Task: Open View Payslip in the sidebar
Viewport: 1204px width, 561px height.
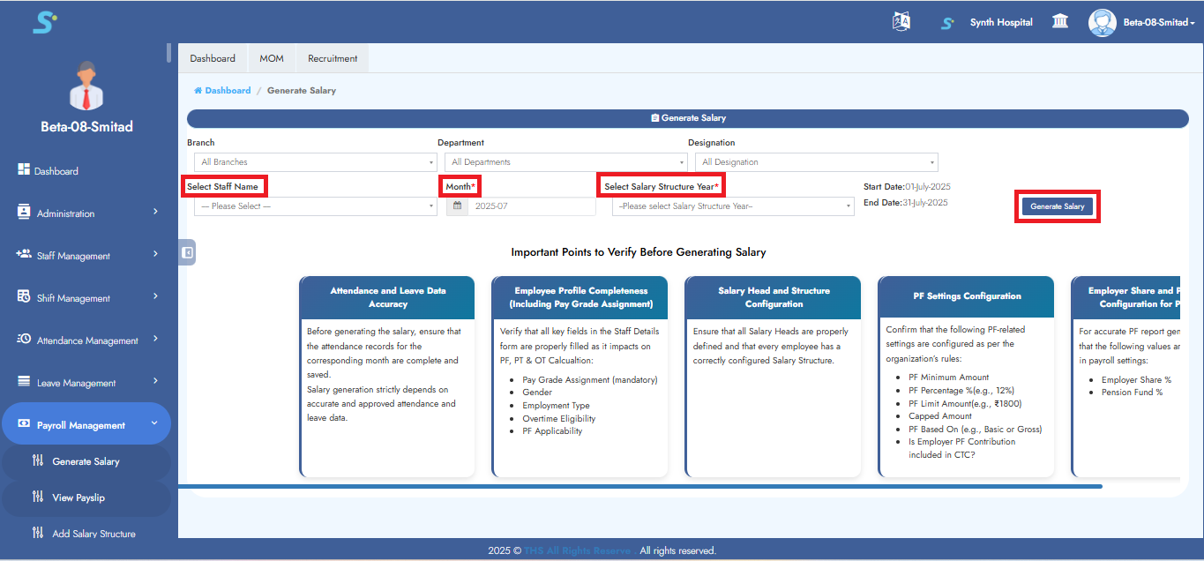Action: click(79, 497)
